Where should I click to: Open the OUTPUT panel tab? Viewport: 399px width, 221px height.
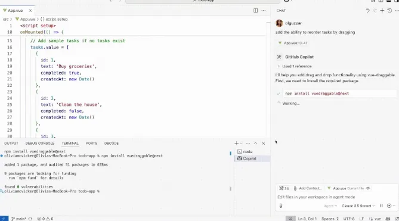11,144
